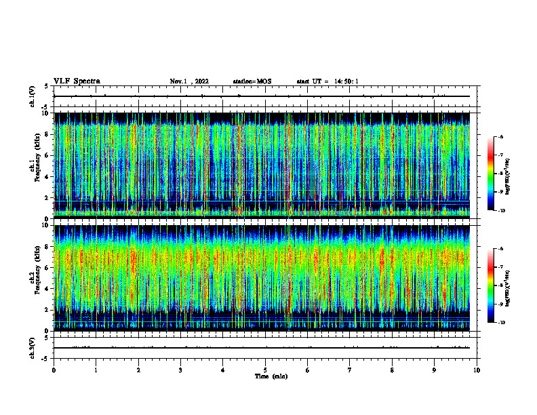
Task: Click the ch.2 frequency tick label "8"
Action: coord(47,247)
